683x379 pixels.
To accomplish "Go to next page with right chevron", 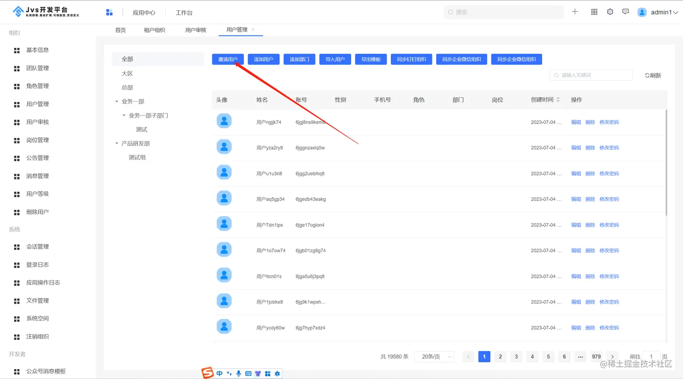I will pyautogui.click(x=613, y=356).
